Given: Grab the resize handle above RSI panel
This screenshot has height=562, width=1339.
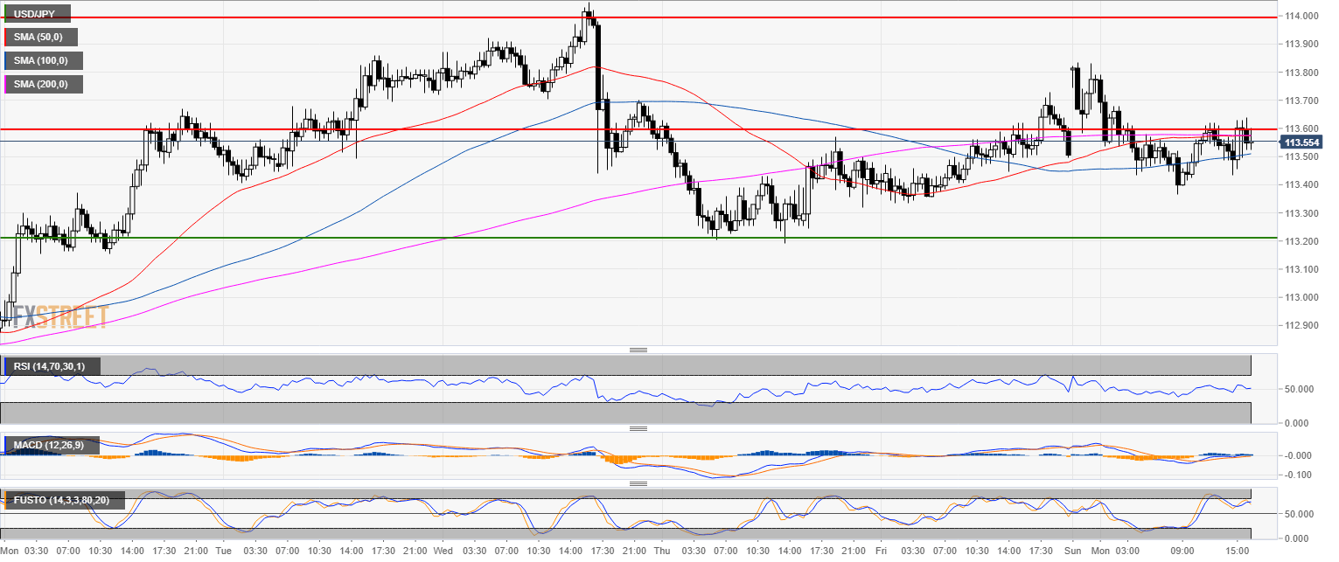Looking at the screenshot, I should (x=638, y=350).
